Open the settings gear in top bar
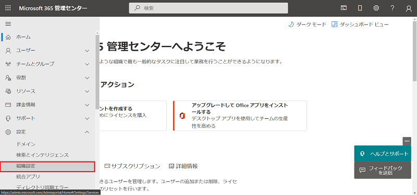Viewport: 417px width, 195px height. [x=376, y=8]
